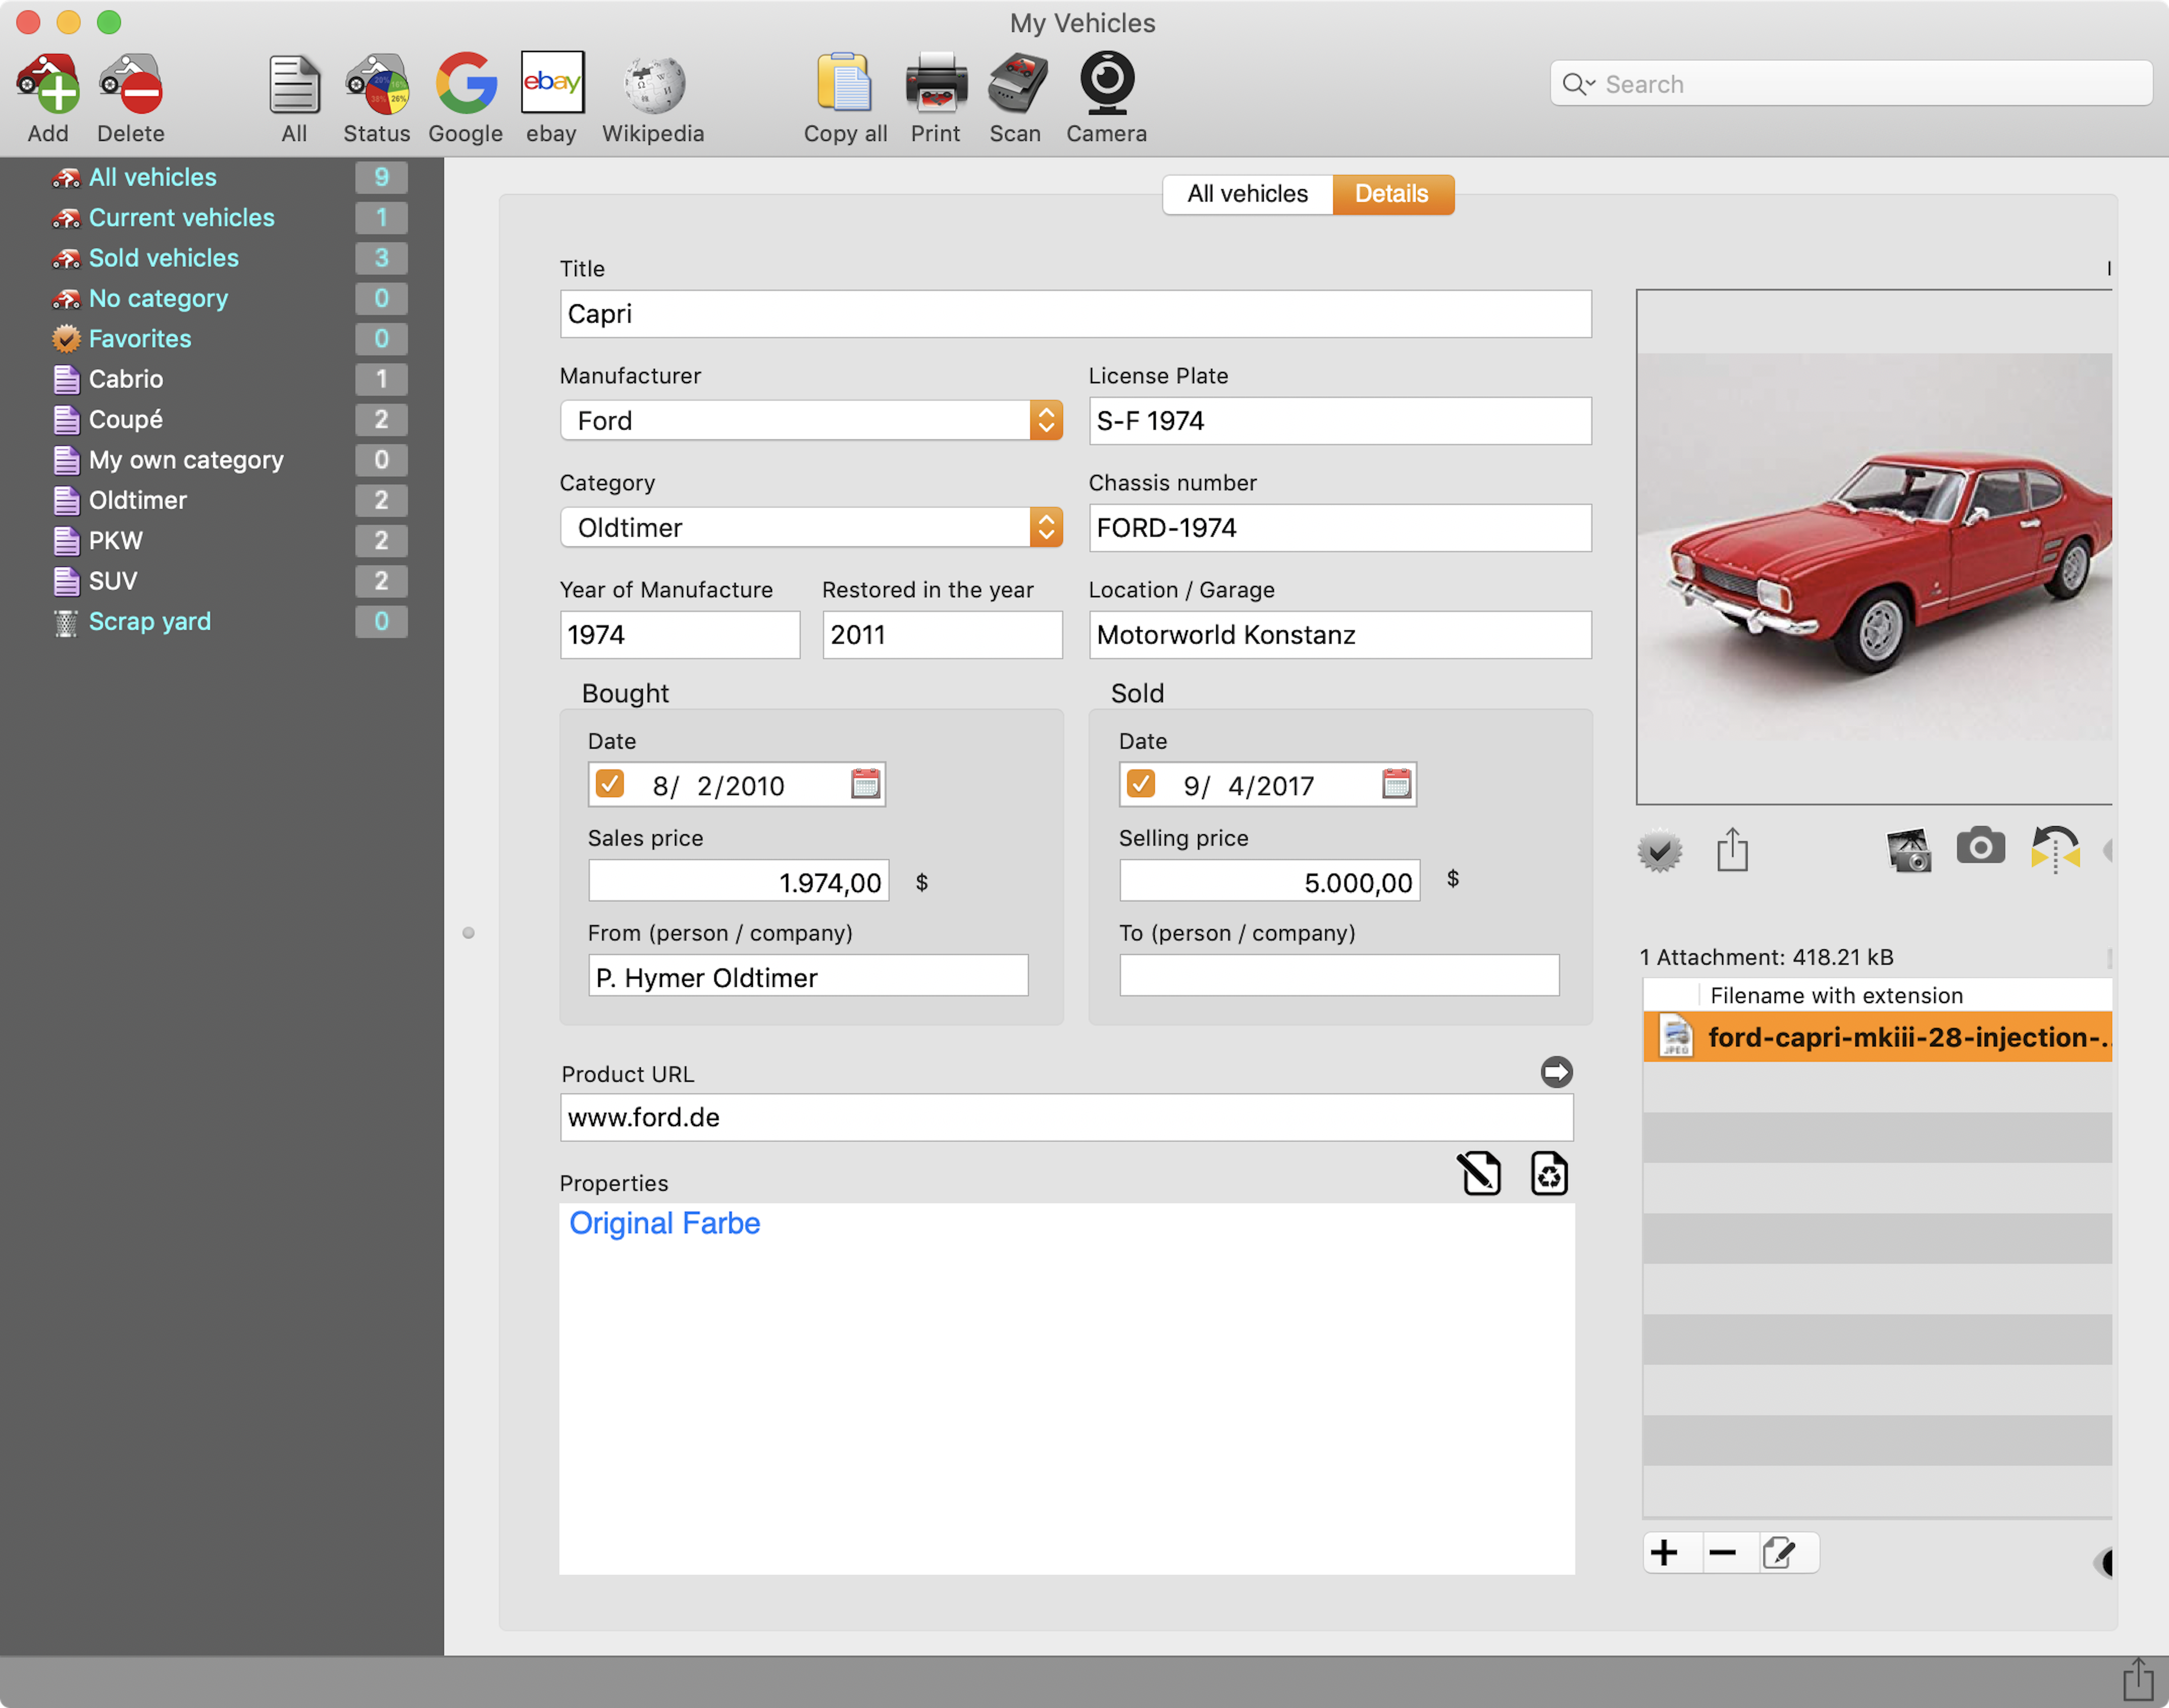2169x1708 pixels.
Task: Click the Copy all toolbar icon
Action: (x=845, y=83)
